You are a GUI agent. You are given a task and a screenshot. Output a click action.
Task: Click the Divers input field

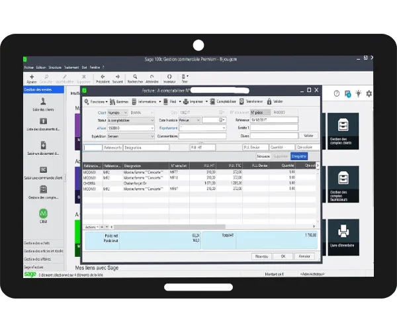[274, 136]
